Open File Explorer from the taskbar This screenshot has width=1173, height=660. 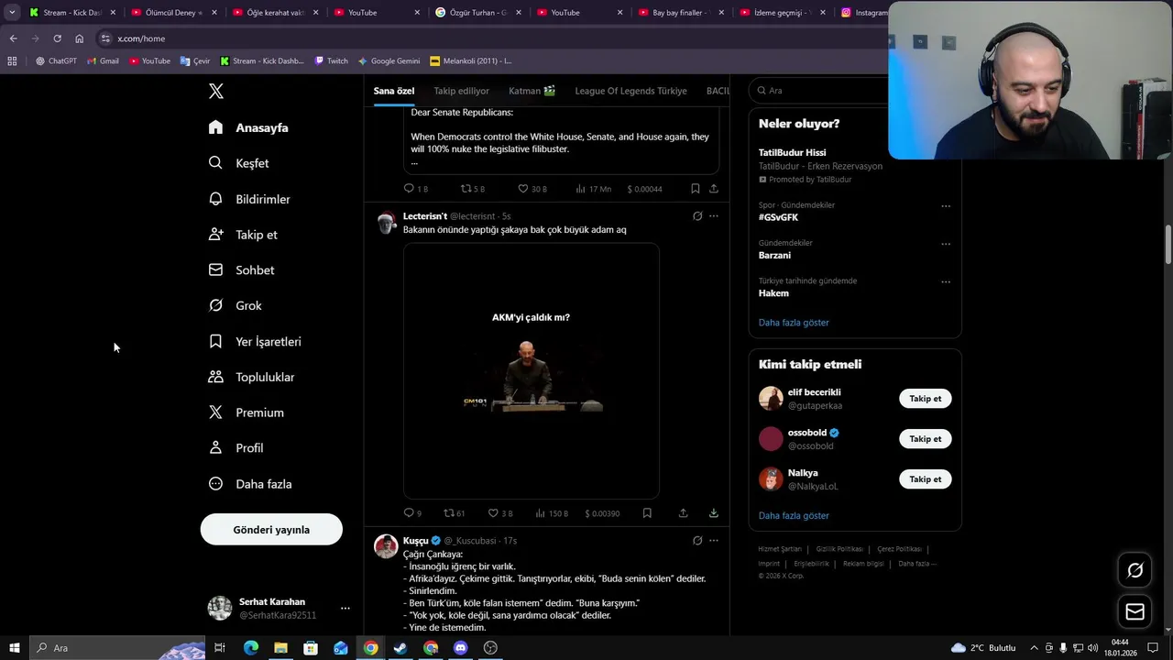coord(280,648)
